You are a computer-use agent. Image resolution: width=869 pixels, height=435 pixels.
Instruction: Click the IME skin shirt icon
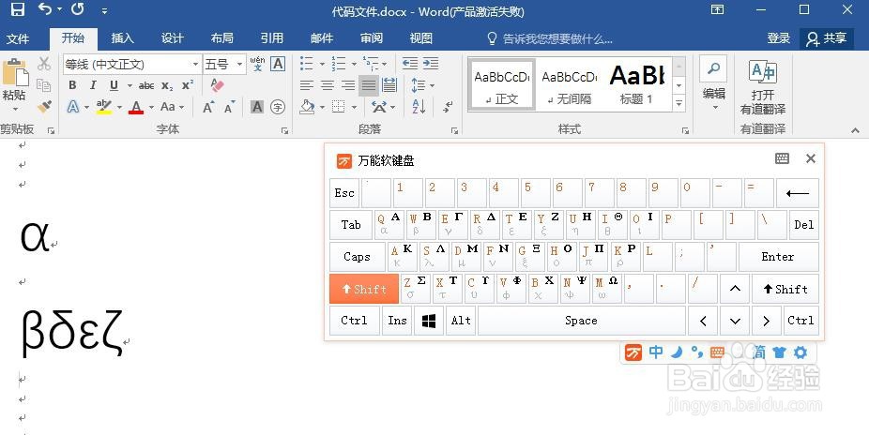[779, 352]
